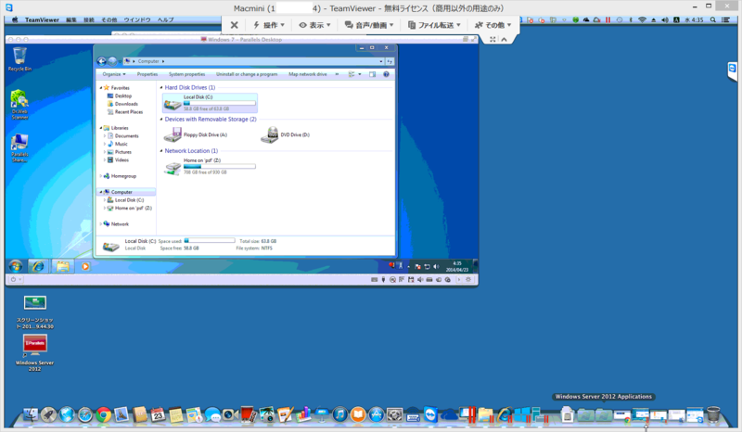
Task: Open the Apple menu on the remote Mac
Action: (15, 19)
